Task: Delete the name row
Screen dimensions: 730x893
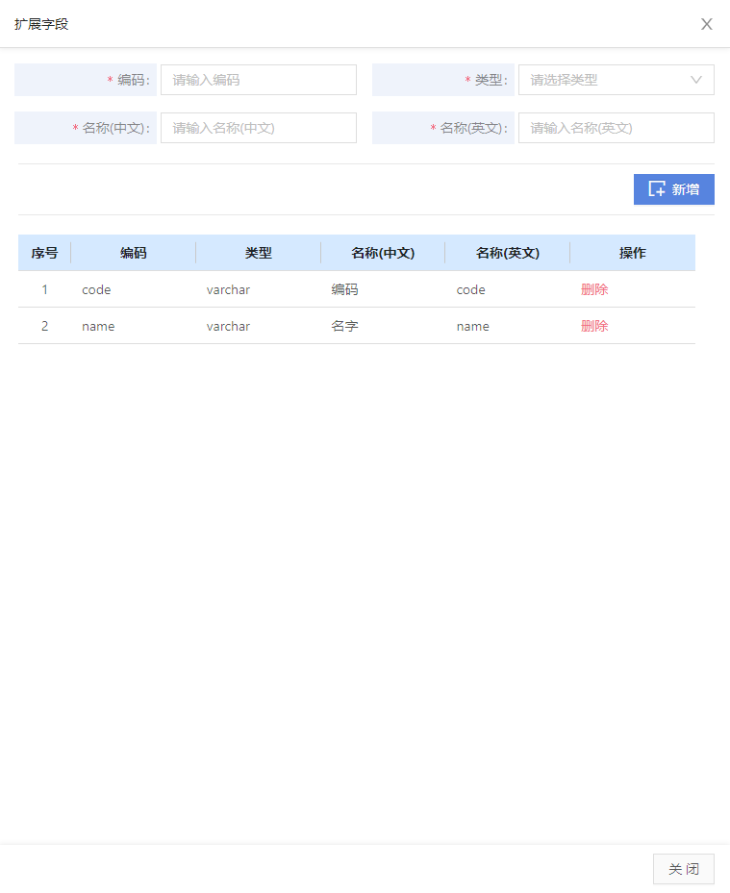Action: tap(594, 326)
